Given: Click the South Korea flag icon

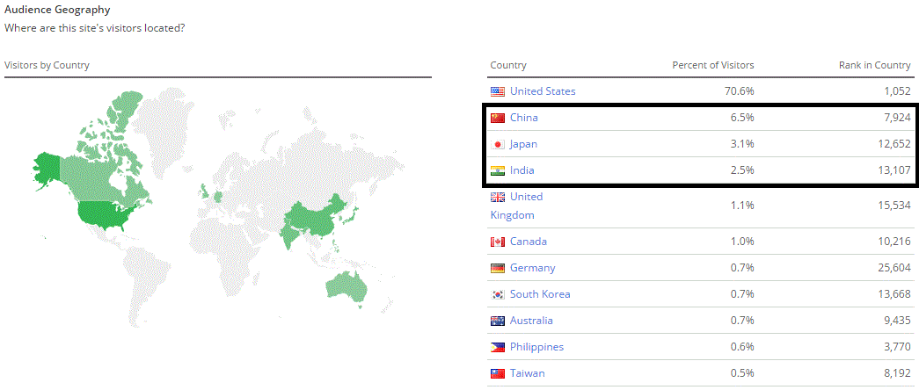Looking at the screenshot, I should click(498, 294).
